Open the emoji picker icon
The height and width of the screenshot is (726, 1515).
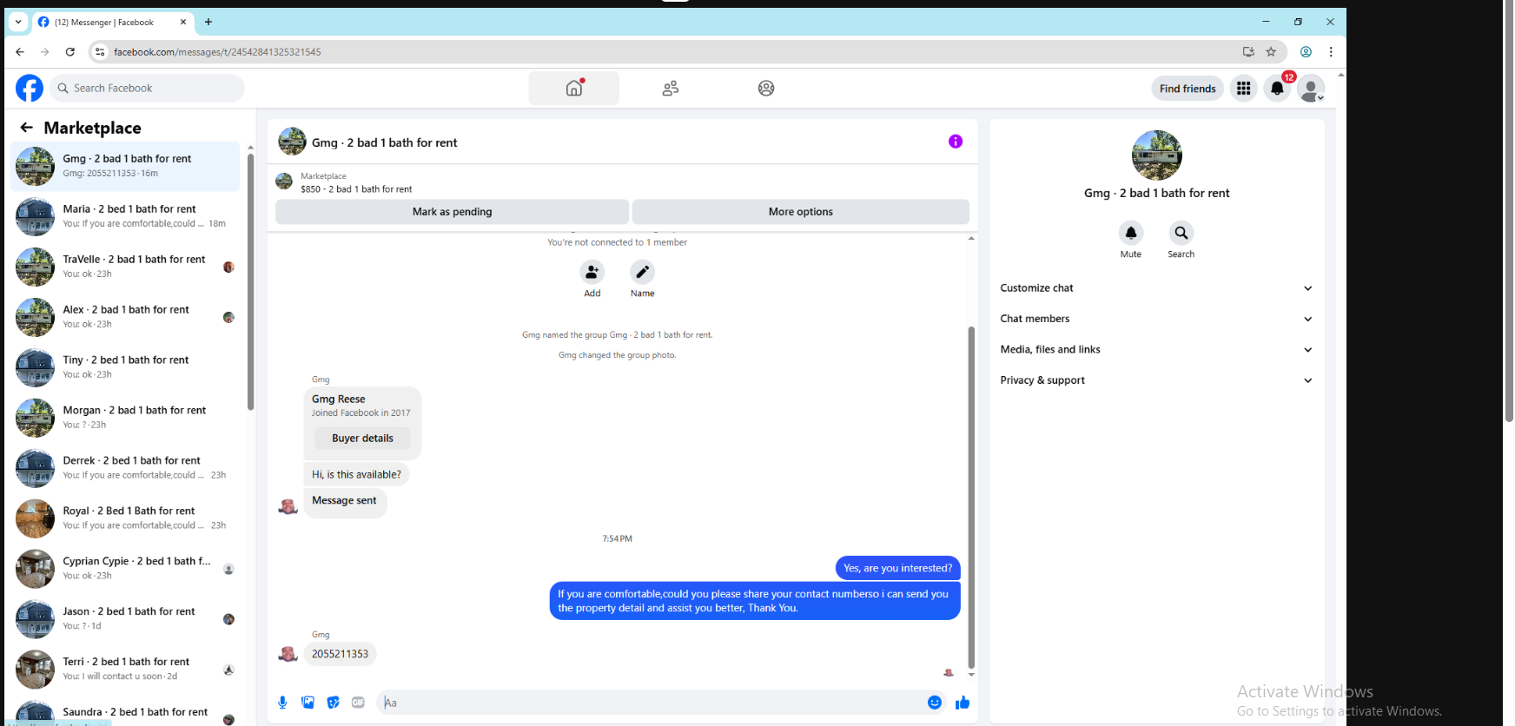pyautogui.click(x=935, y=703)
